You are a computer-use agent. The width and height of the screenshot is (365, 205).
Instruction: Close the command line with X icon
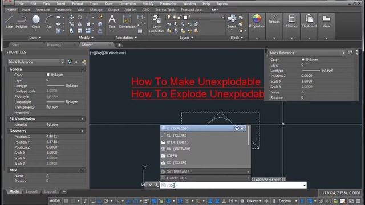point(150,185)
